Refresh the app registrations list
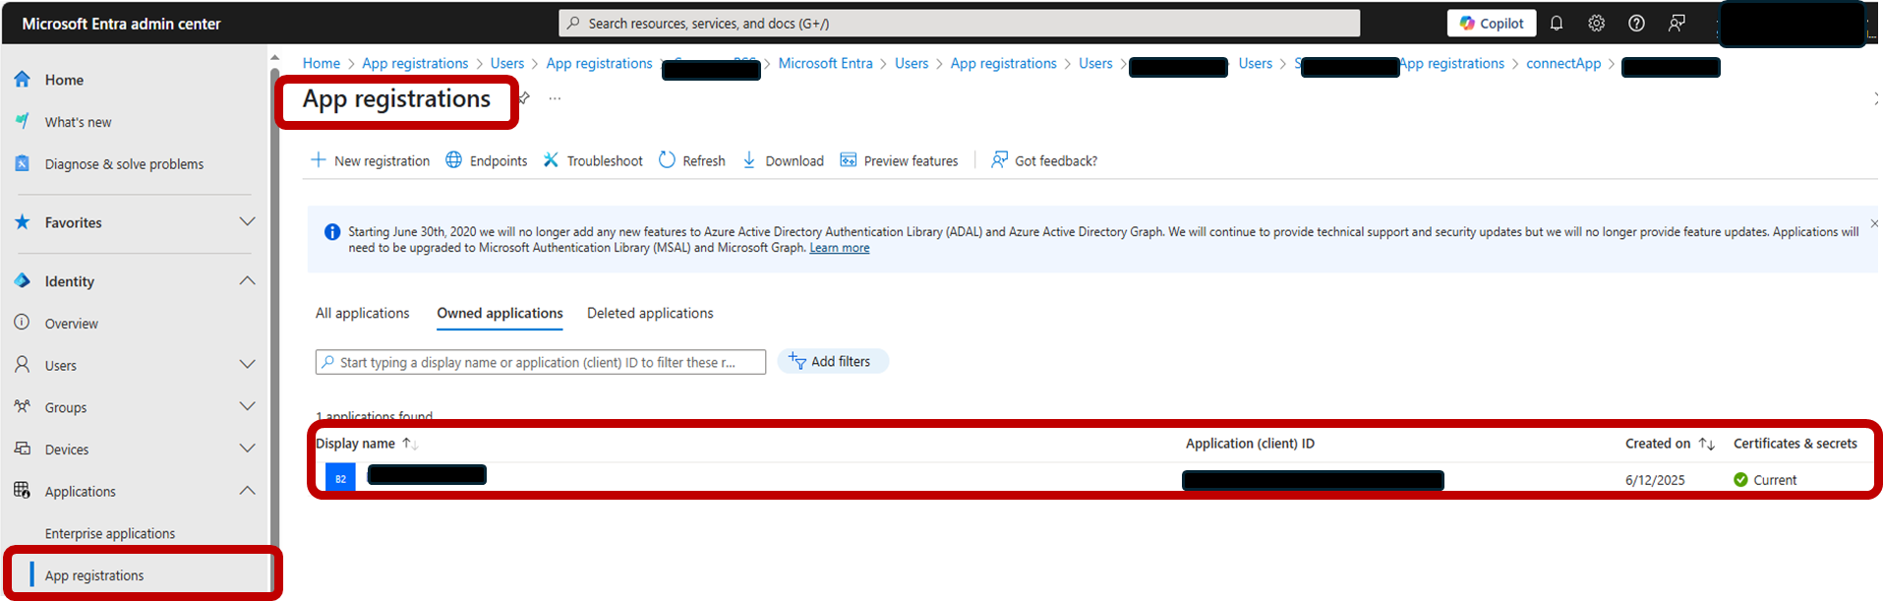The image size is (1883, 601). (692, 160)
